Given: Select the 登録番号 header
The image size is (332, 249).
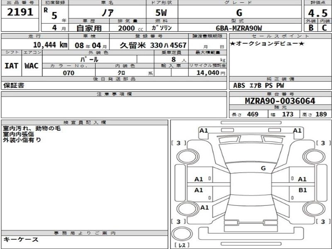Looking at the screenshot, I should coord(149,36).
